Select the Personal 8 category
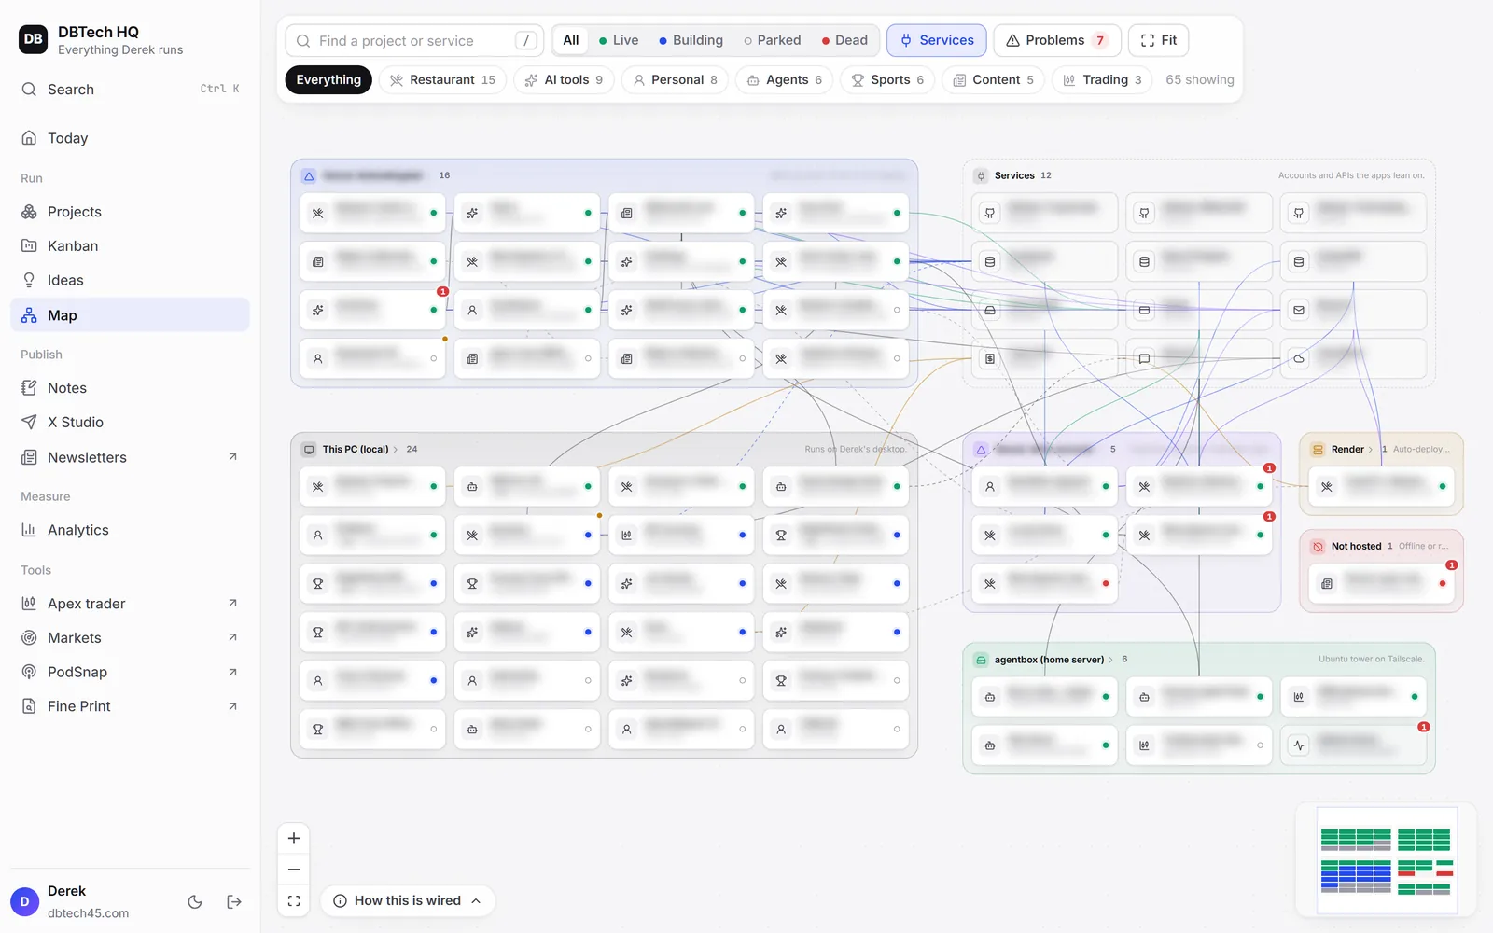 tap(675, 80)
